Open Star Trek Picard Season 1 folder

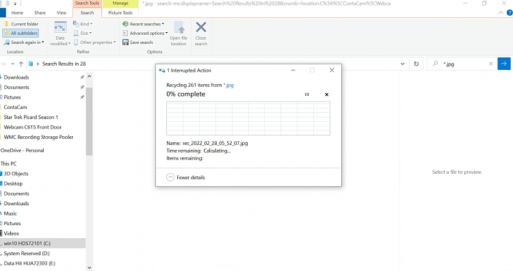[x=31, y=117]
